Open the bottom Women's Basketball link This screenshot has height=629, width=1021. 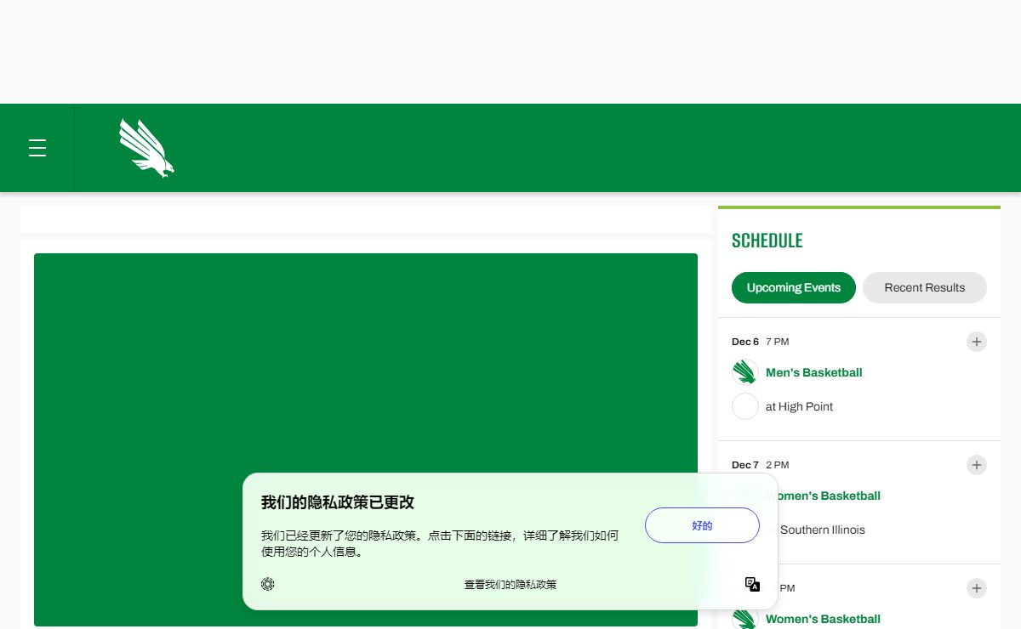click(x=823, y=619)
